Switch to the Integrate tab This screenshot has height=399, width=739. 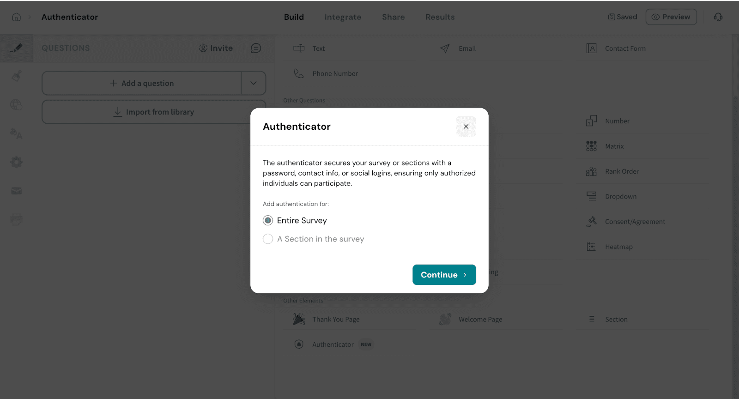[343, 17]
